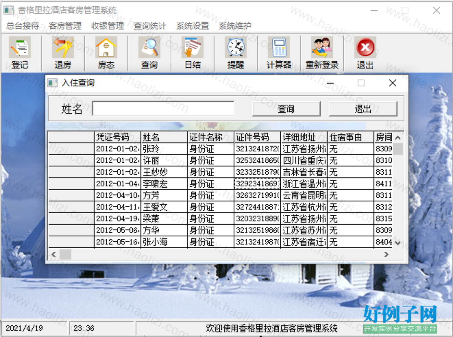Screen dimensions: 453x337
Task: Maximize the 入住查询 window
Action: click(361, 83)
